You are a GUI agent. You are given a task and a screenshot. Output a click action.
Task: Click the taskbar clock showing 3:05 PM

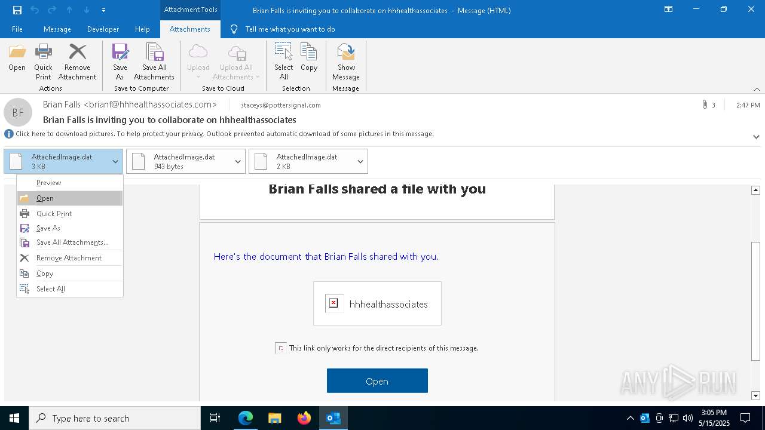(x=714, y=418)
